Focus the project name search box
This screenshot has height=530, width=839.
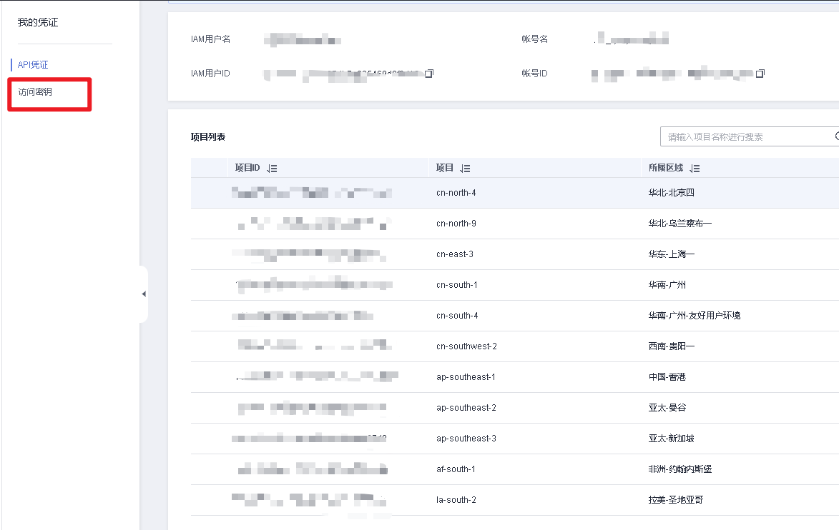[744, 136]
